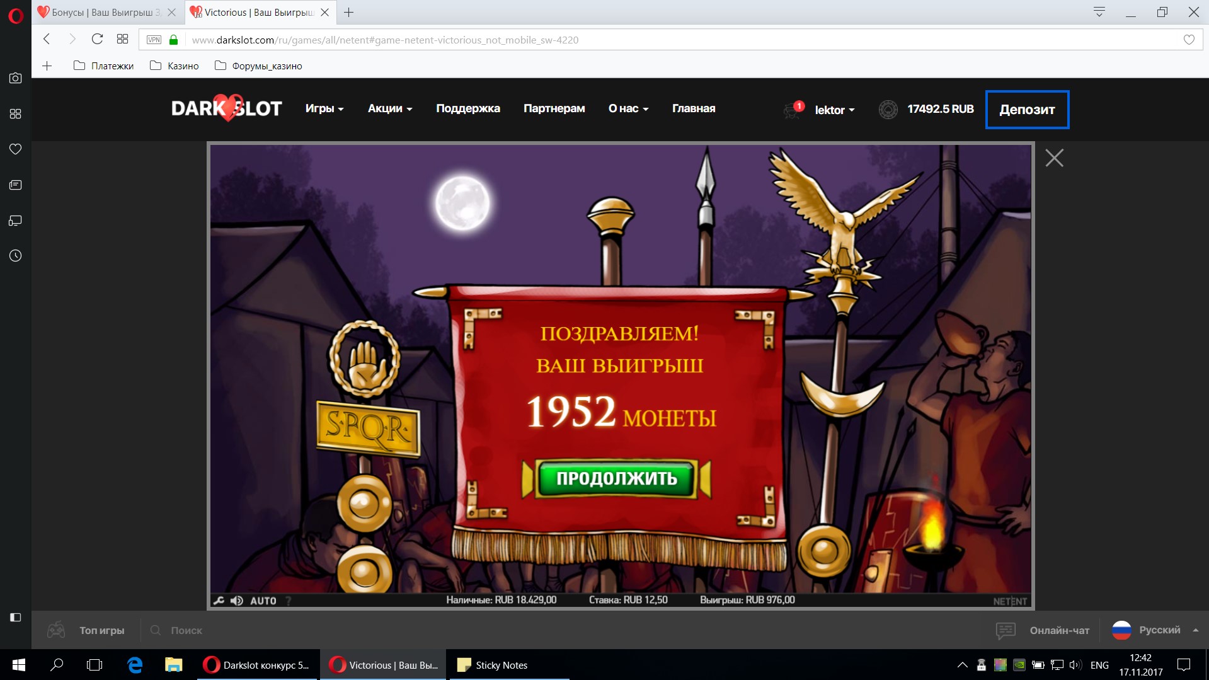Click the taskbar clock 12:42

point(1140,658)
